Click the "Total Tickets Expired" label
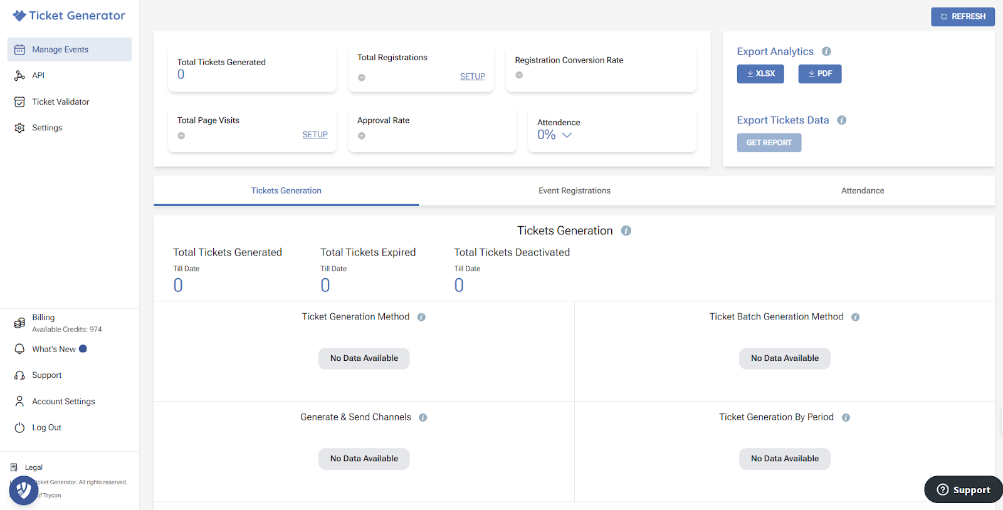 coord(368,252)
